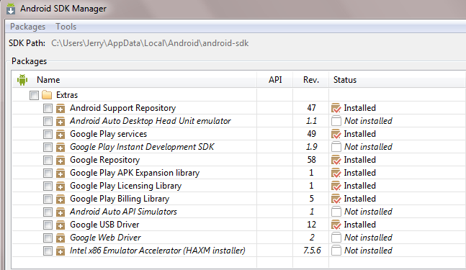466x270 pixels.
Task: Click revision 49 cell
Action: pos(311,134)
